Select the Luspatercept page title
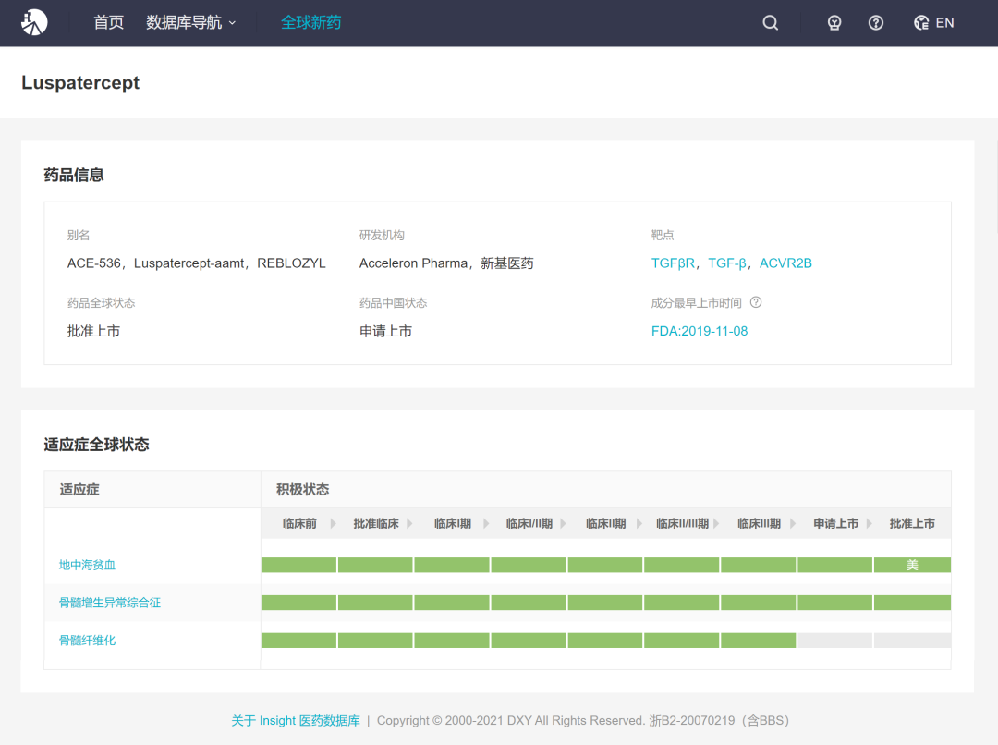The width and height of the screenshot is (998, 745). coord(80,83)
